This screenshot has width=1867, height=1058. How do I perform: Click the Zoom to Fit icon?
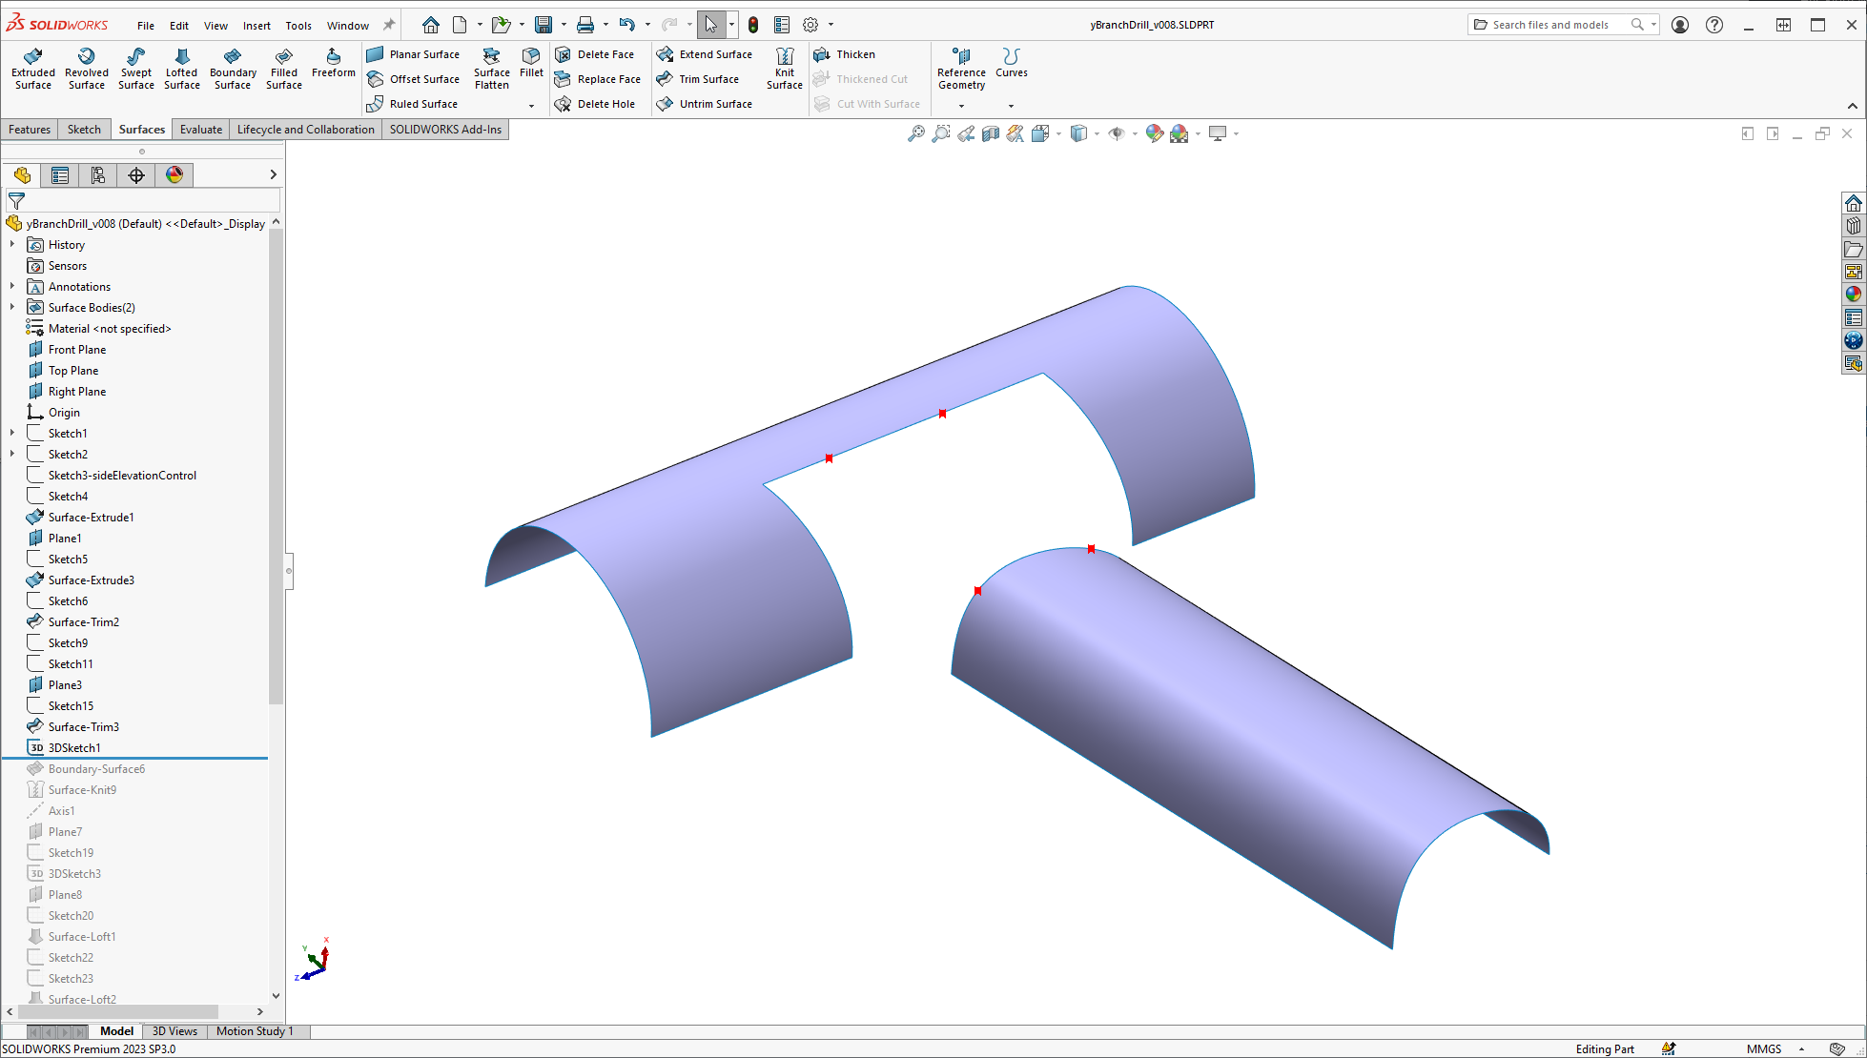coord(915,133)
